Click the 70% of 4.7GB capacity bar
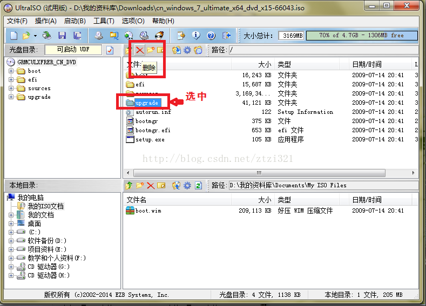Viewport: 426px width, 306px height. coord(362,36)
